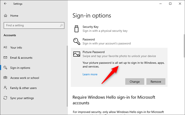Click the Password key icon
The width and height of the screenshot is (185, 115).
coord(77,41)
